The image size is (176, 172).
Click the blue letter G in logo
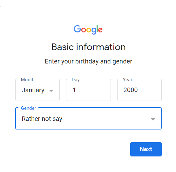tap(77, 29)
